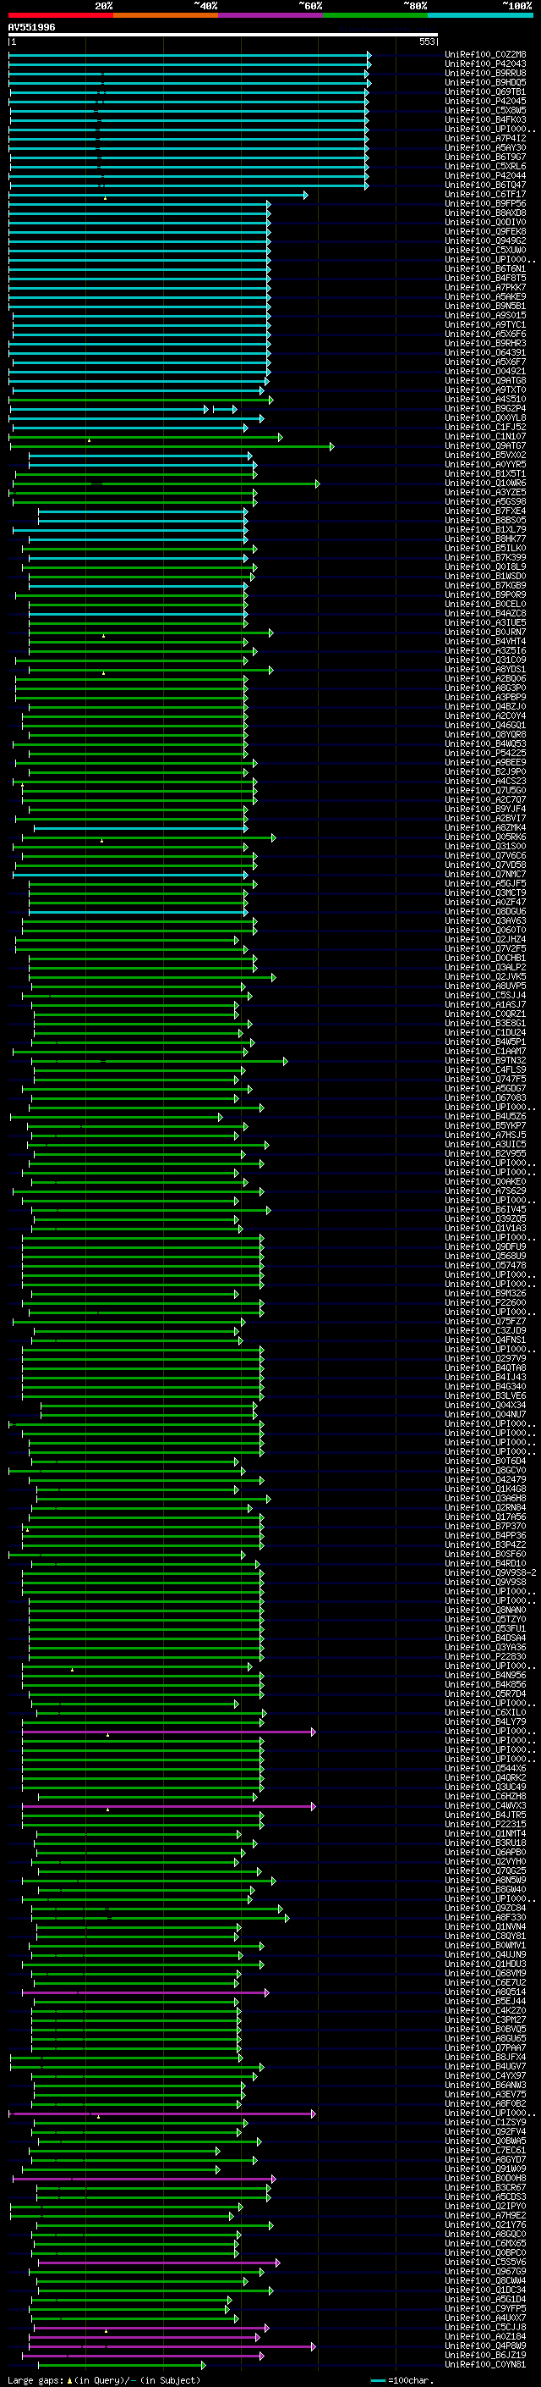Select the UniRef100_B4N956 hit label
This screenshot has height=2387, width=541.
(x=485, y=1674)
